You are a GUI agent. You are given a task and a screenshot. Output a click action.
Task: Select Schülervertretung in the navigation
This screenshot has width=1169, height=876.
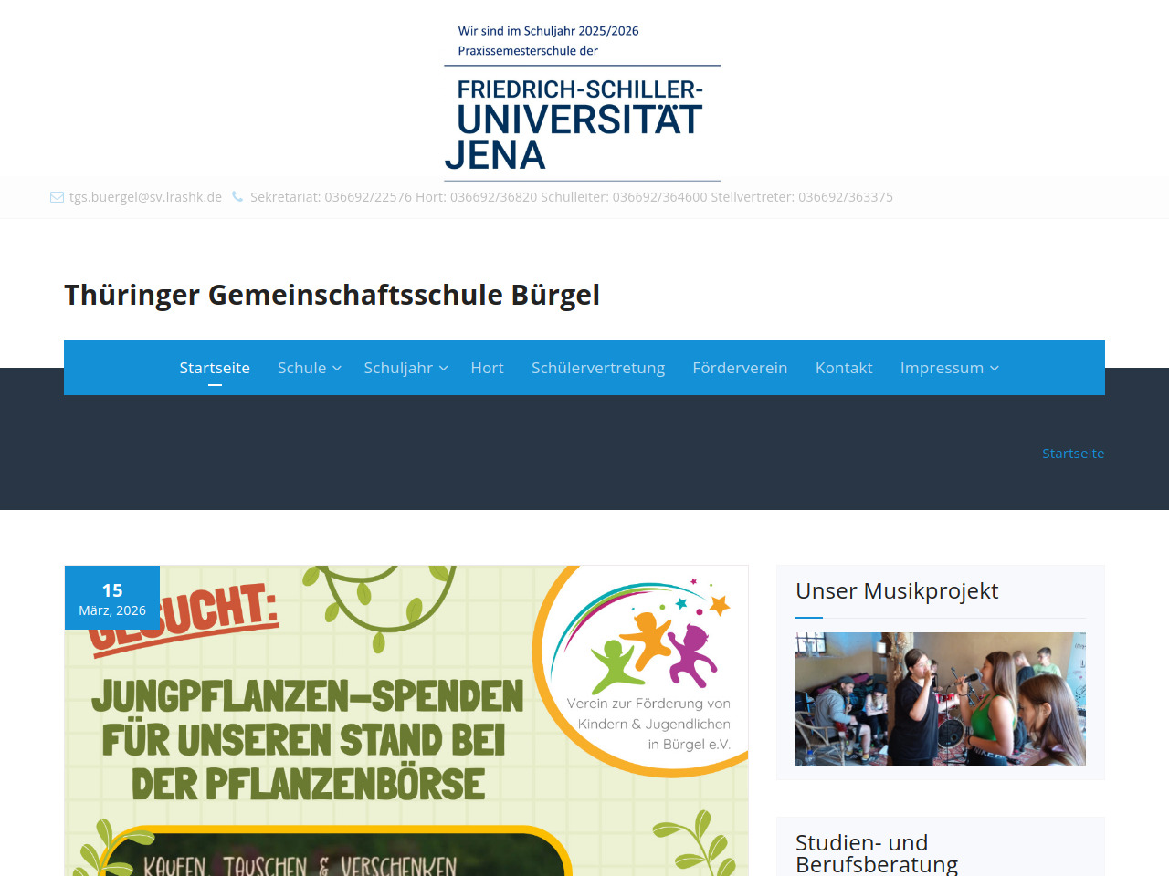pyautogui.click(x=598, y=368)
